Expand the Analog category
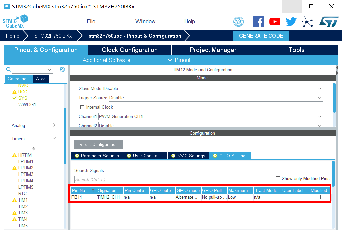Image resolution: width=342 pixels, height=234 pixels. (33, 125)
